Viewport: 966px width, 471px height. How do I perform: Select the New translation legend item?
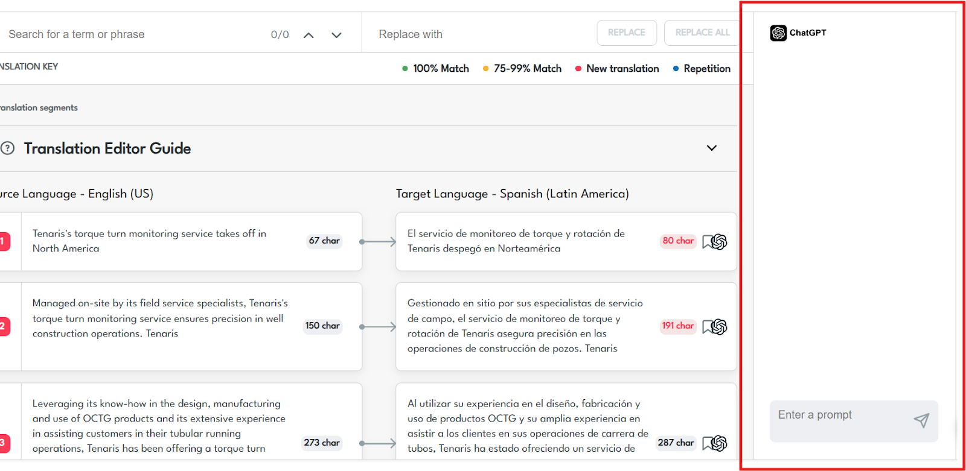pos(617,69)
